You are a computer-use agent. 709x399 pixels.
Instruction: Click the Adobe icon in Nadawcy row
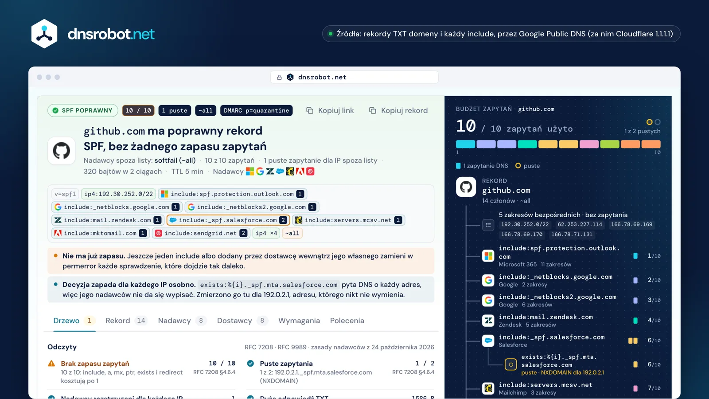click(300, 171)
